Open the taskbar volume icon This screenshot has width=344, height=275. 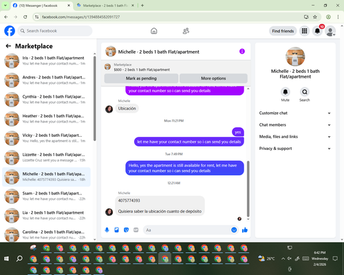coord(290,258)
